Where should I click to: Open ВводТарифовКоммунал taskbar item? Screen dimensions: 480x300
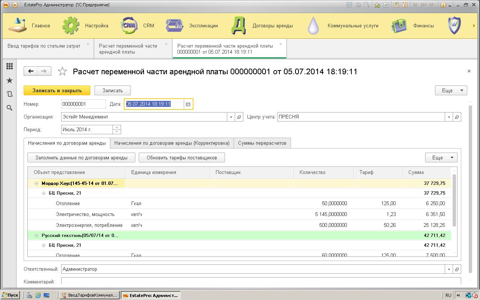[90, 295]
